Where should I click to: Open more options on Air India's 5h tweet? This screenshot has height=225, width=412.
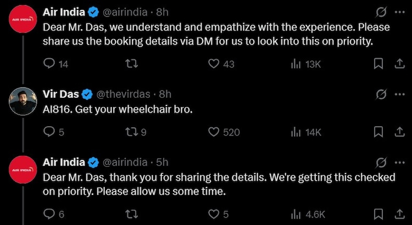coord(399,162)
